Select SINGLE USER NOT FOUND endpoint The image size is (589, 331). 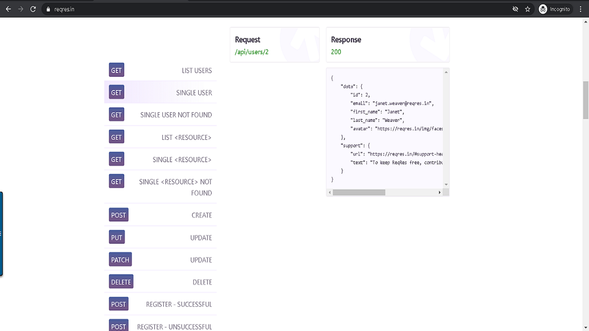point(176,115)
